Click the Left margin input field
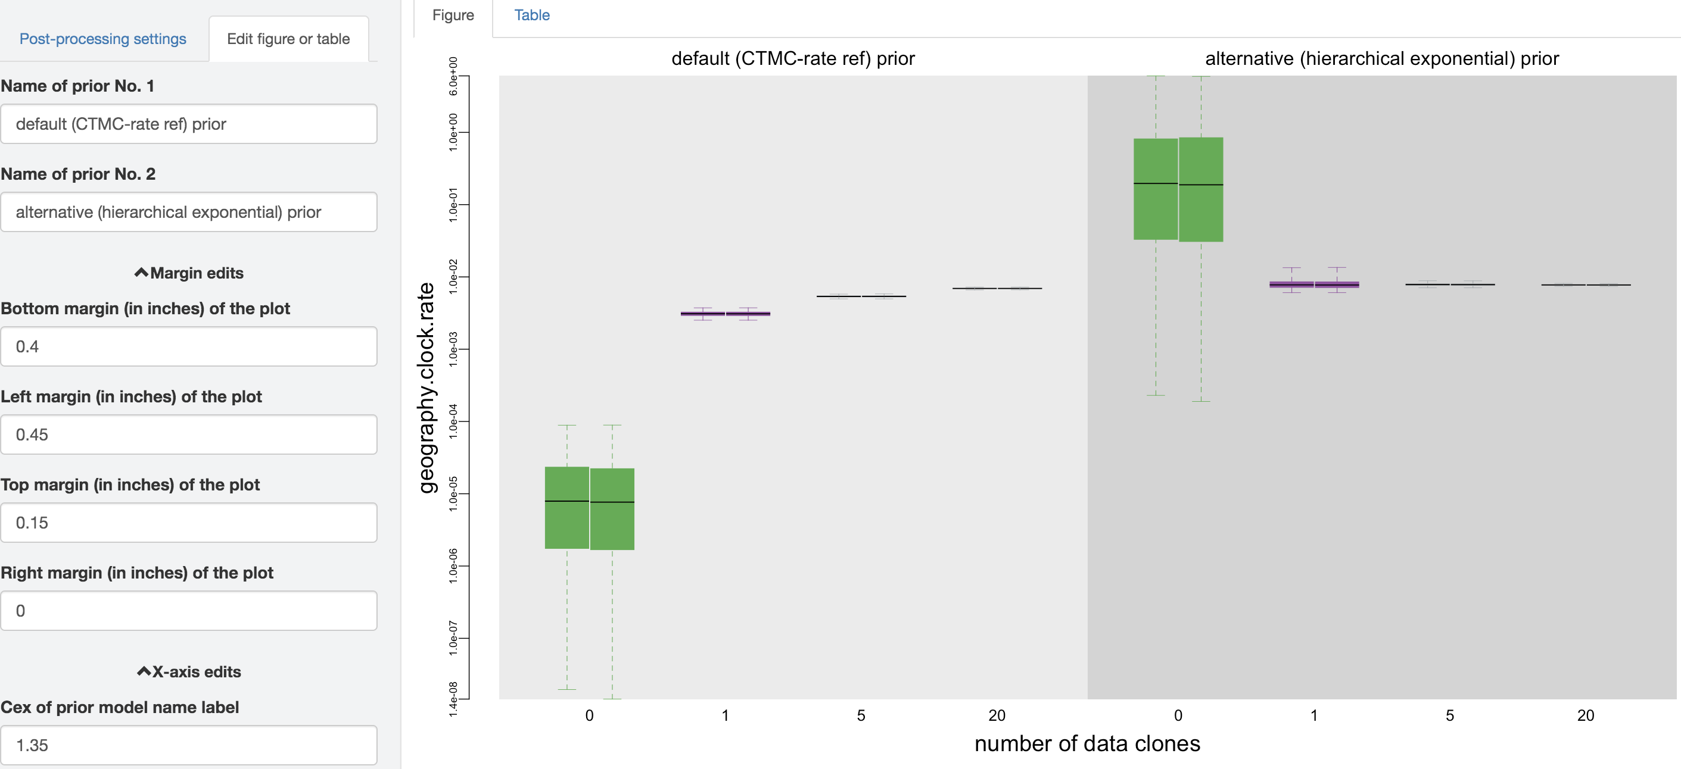 click(189, 434)
